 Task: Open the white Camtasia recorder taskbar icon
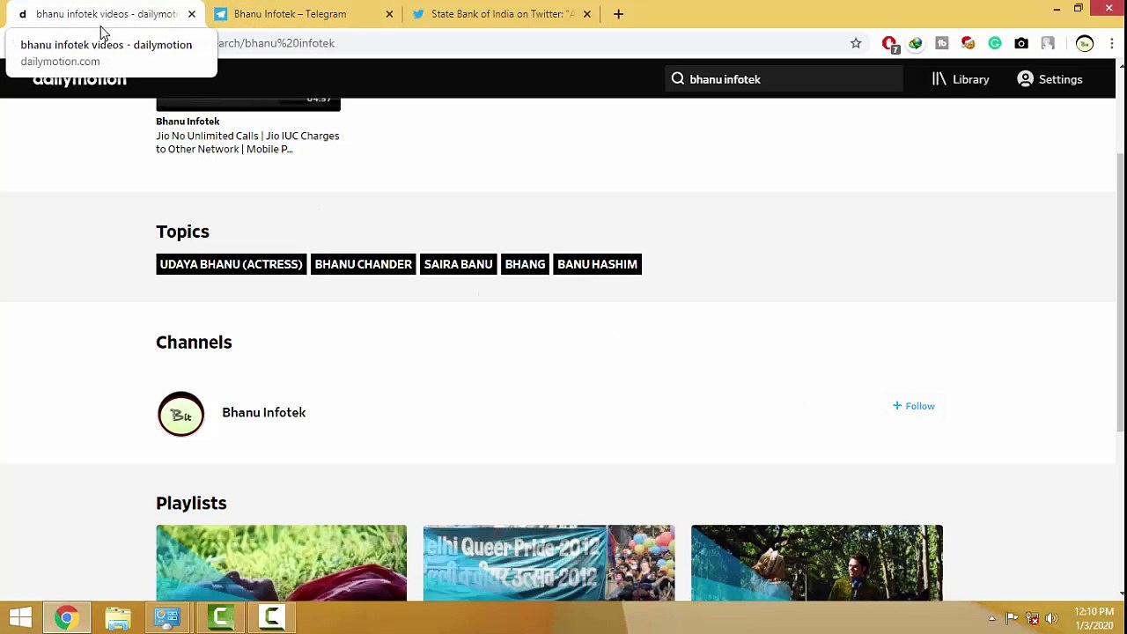[271, 618]
